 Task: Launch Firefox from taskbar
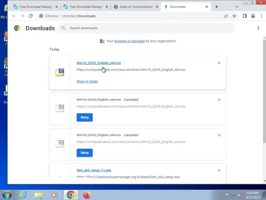pyautogui.click(x=87, y=195)
